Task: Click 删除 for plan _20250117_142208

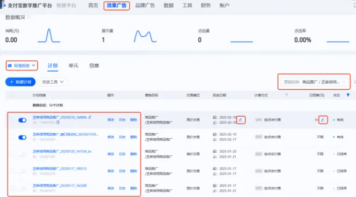Action: (x=134, y=188)
